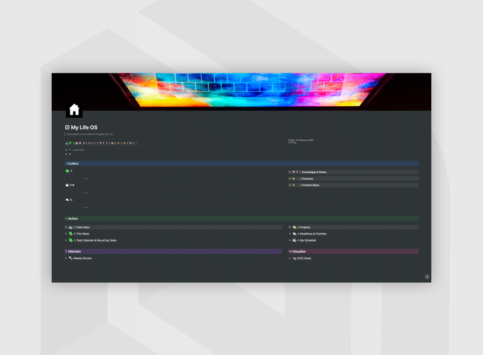
Task: Click the Action section heading
Action: pos(241,218)
